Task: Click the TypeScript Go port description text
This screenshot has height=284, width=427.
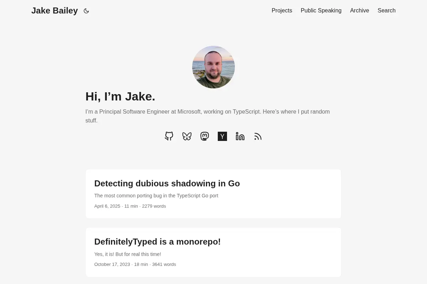Action: click(156, 196)
